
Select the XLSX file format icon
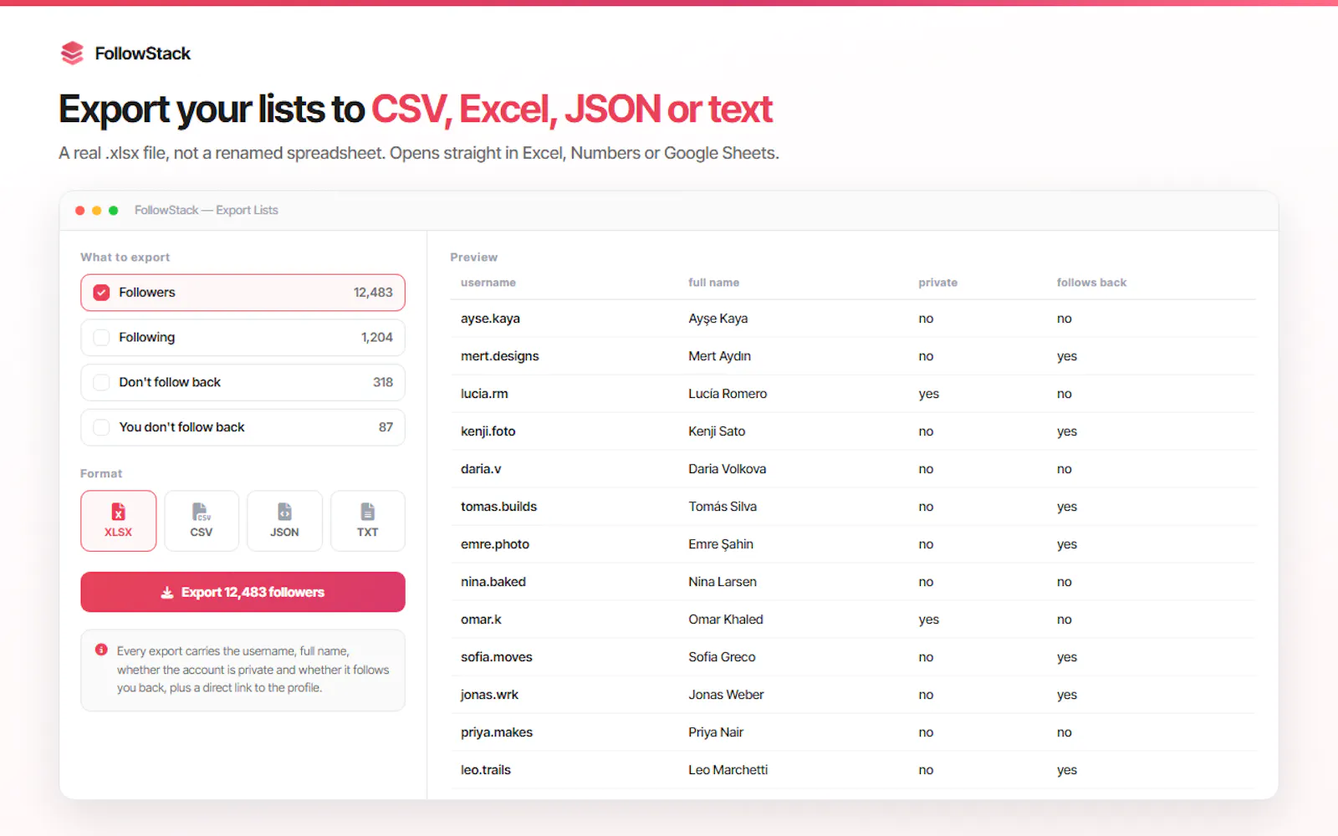coord(118,512)
